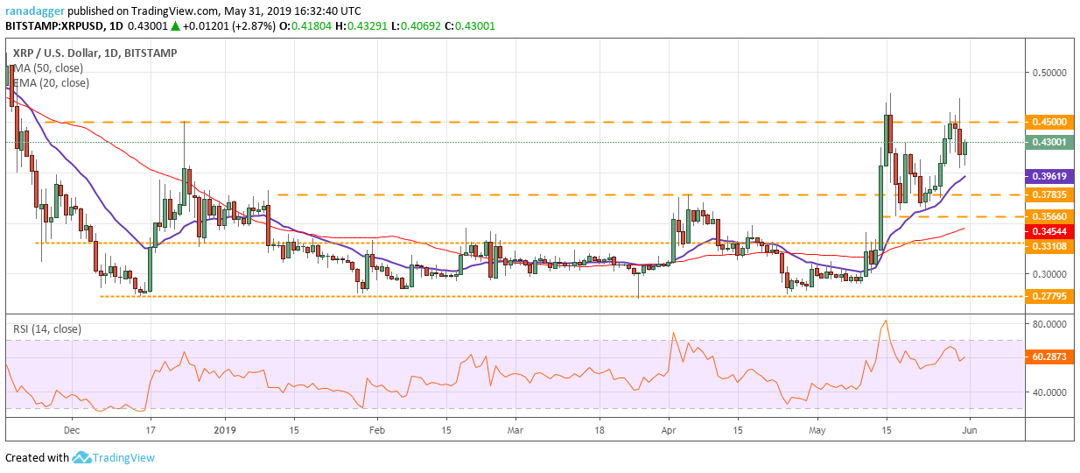Click the 0.27795 bottom support label
This screenshot has height=473, width=1080.
pos(1050,296)
